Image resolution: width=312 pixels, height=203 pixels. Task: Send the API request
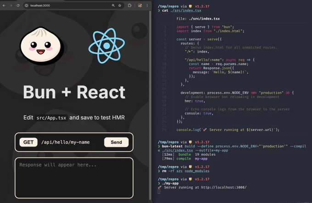coord(117,142)
